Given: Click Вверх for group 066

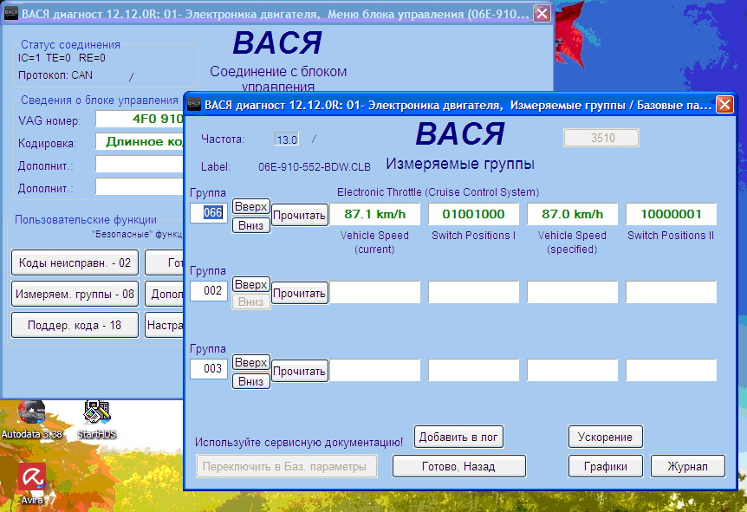Looking at the screenshot, I should tap(251, 207).
